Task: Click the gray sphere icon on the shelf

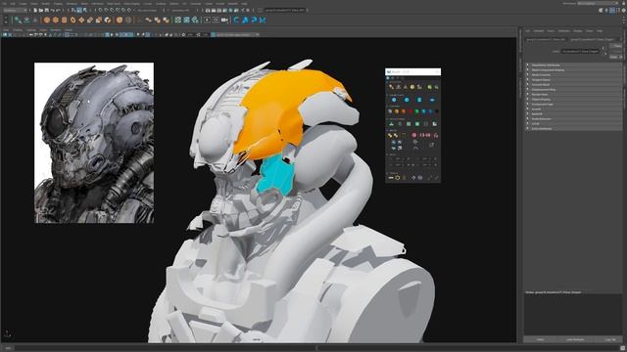Action: 128,20
